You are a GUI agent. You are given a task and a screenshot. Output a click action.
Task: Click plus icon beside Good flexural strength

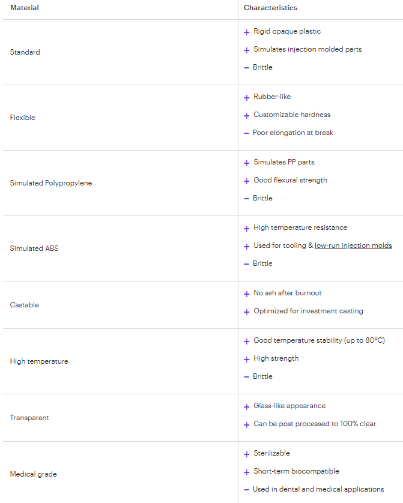click(x=246, y=181)
